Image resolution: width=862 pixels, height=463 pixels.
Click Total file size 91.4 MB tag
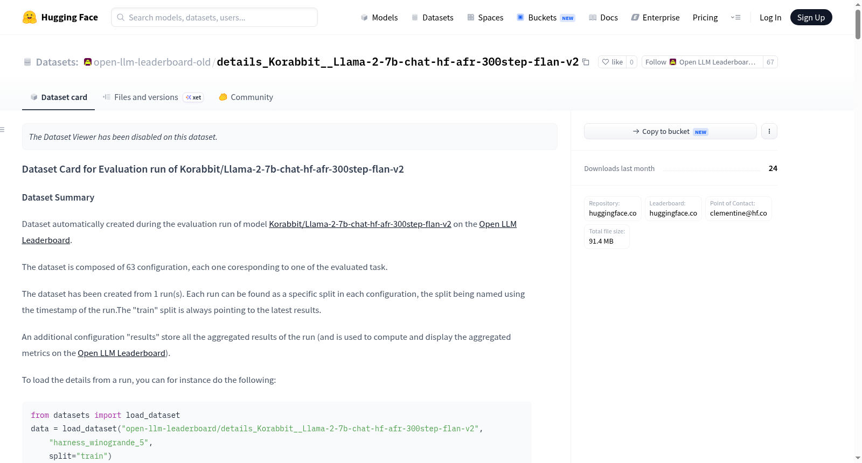(x=607, y=237)
